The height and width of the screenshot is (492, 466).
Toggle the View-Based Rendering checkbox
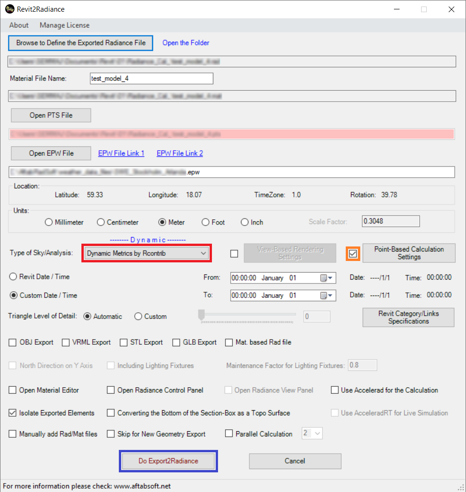(x=234, y=253)
